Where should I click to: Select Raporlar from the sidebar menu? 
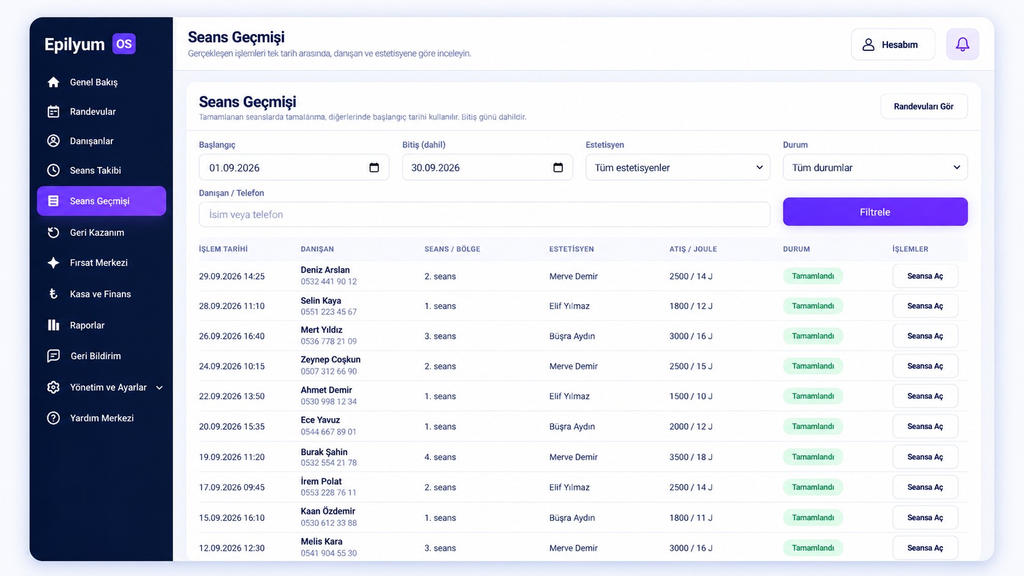[101, 325]
